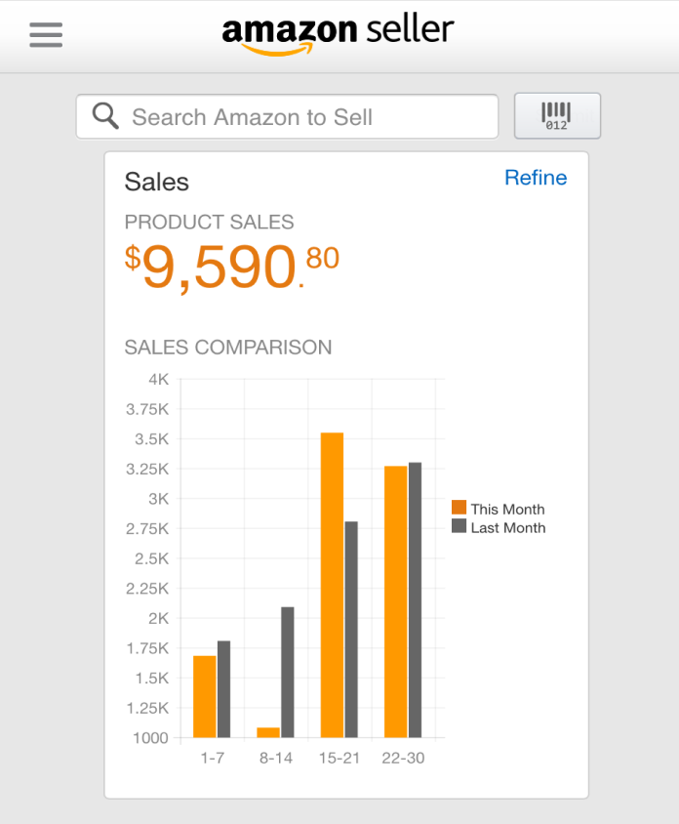Click the Amazon Seller logo
Screen dimensions: 679x824
click(338, 33)
